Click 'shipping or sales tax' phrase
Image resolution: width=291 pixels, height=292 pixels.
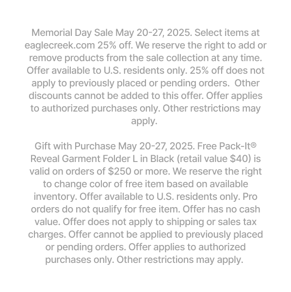pyautogui.click(x=211, y=222)
